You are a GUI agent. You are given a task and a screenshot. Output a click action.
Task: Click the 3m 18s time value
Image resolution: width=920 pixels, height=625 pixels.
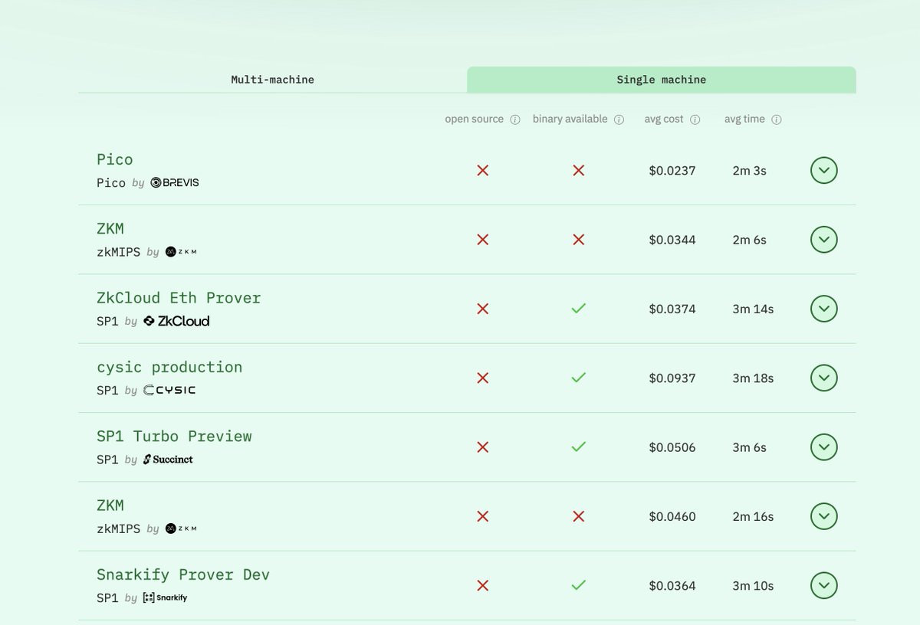[753, 378]
